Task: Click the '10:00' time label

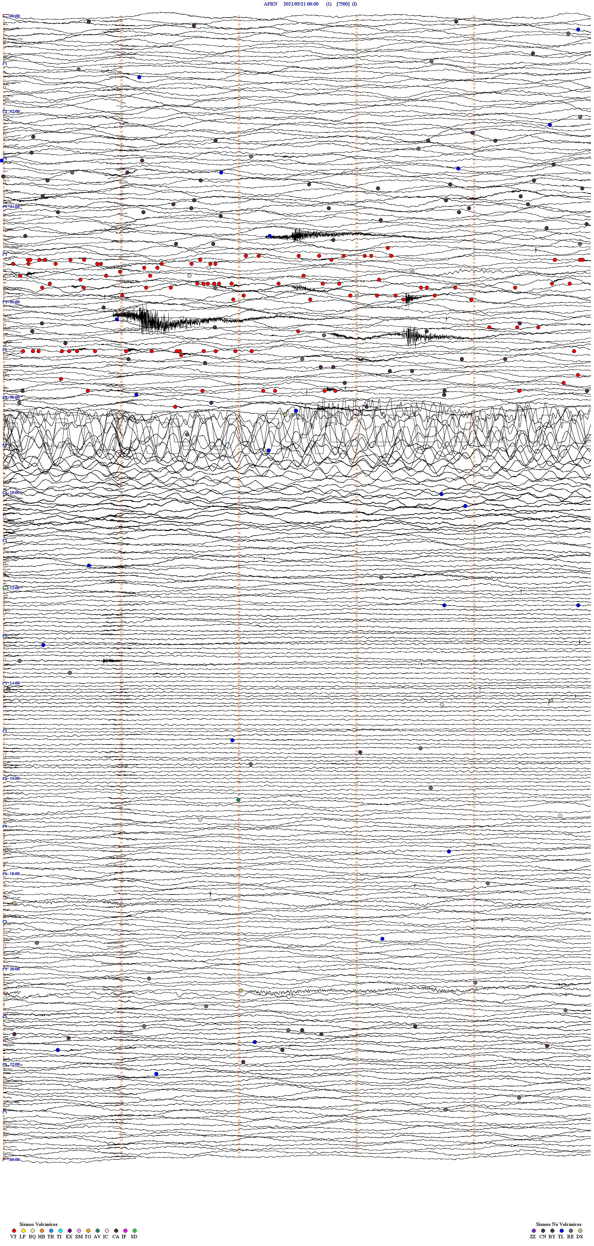Action: point(15,492)
